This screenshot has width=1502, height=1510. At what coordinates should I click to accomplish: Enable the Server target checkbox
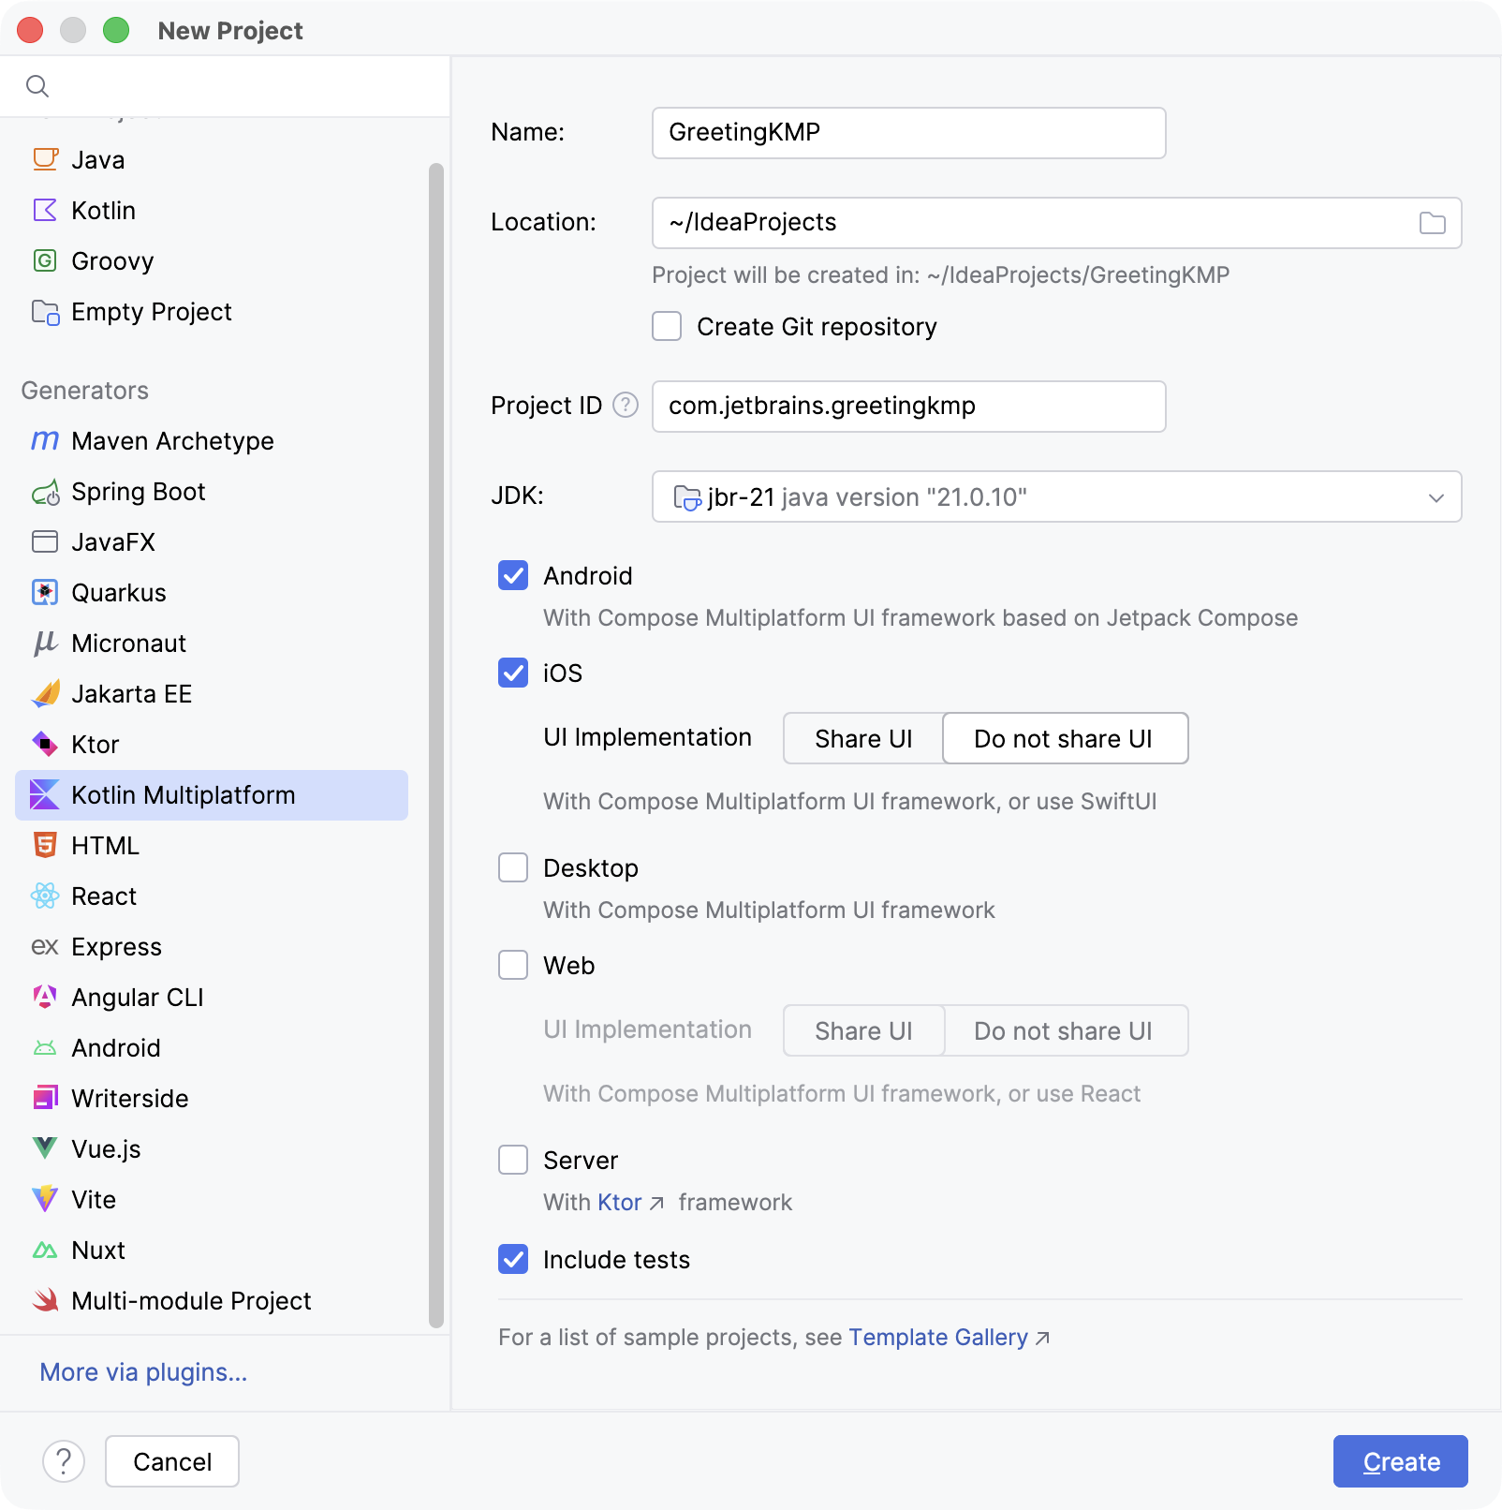pyautogui.click(x=513, y=1160)
